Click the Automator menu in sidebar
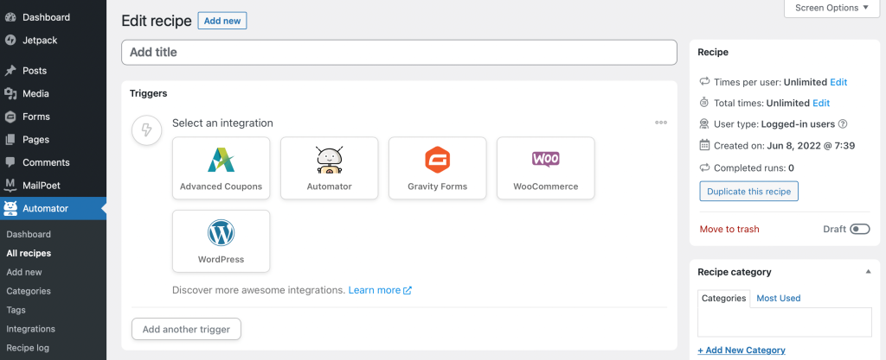Image resolution: width=886 pixels, height=360 pixels. (x=53, y=208)
